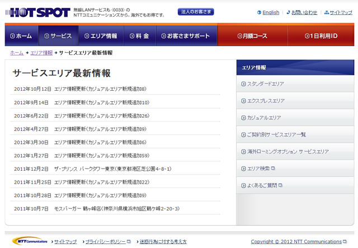Click Copyright 2012 NTT Communications link
The image size is (358, 248).
pyautogui.click(x=296, y=241)
